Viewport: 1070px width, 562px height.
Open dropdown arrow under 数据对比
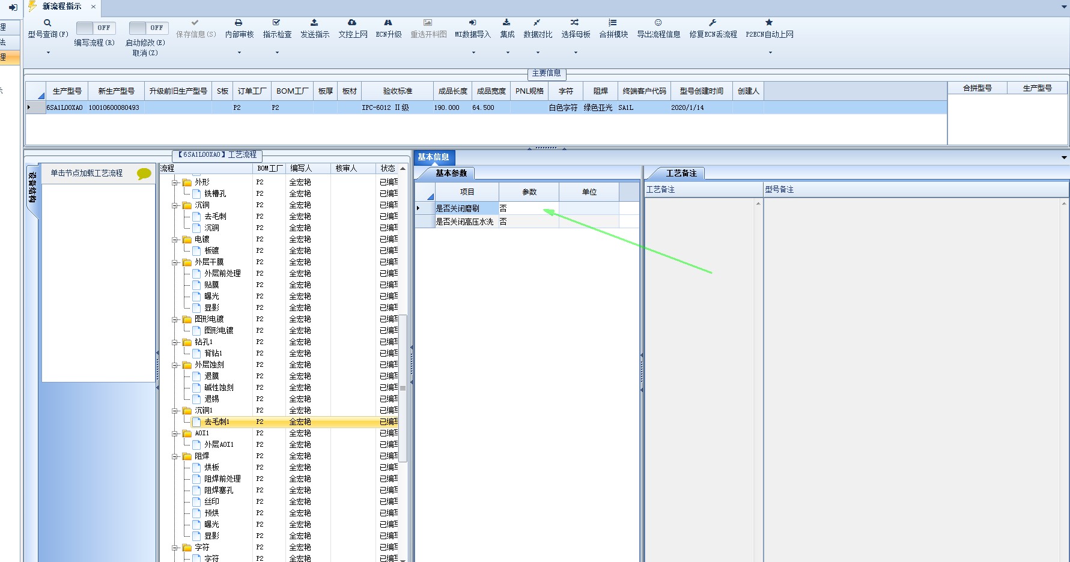tap(538, 53)
